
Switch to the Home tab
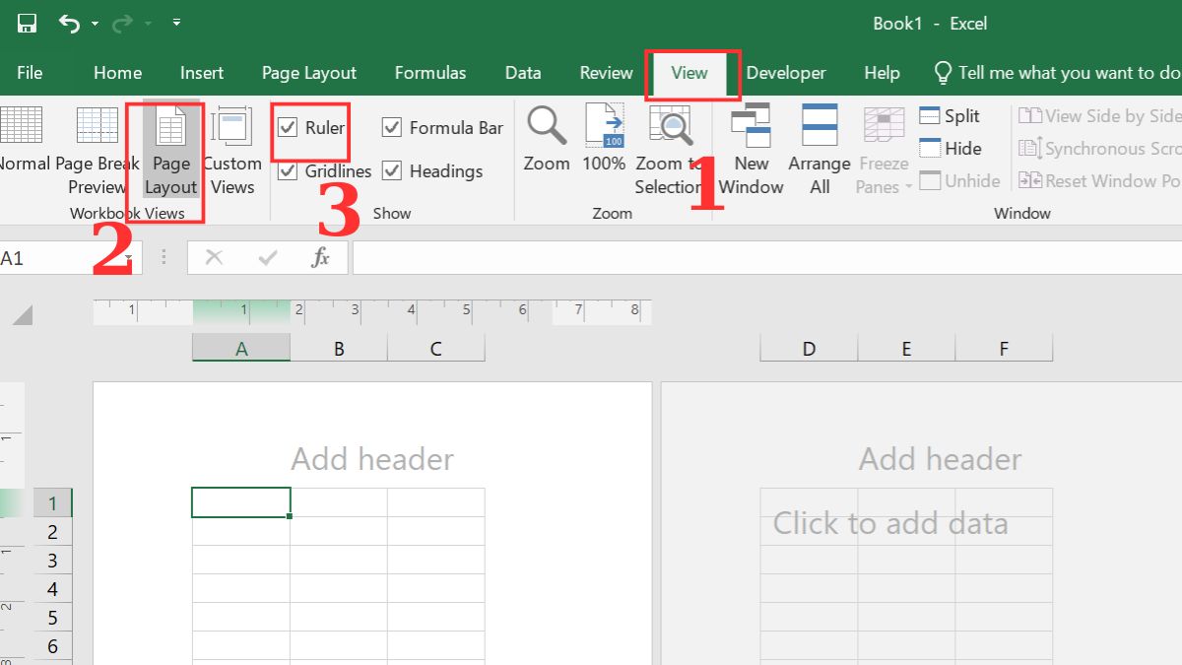(x=117, y=73)
